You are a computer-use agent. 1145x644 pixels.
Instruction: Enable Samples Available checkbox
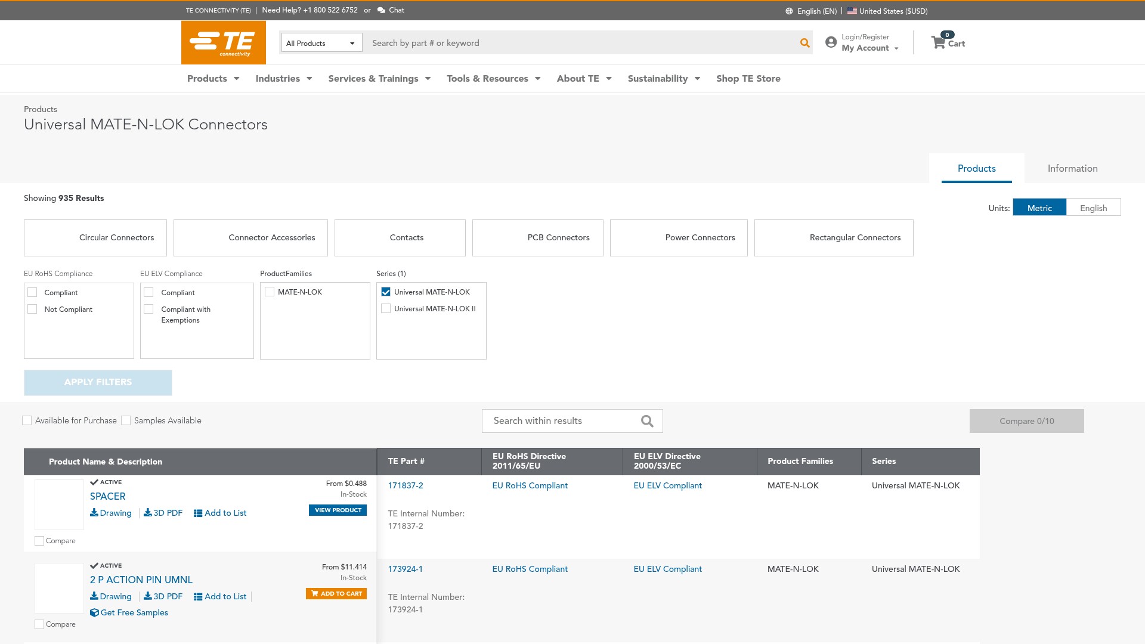126,420
